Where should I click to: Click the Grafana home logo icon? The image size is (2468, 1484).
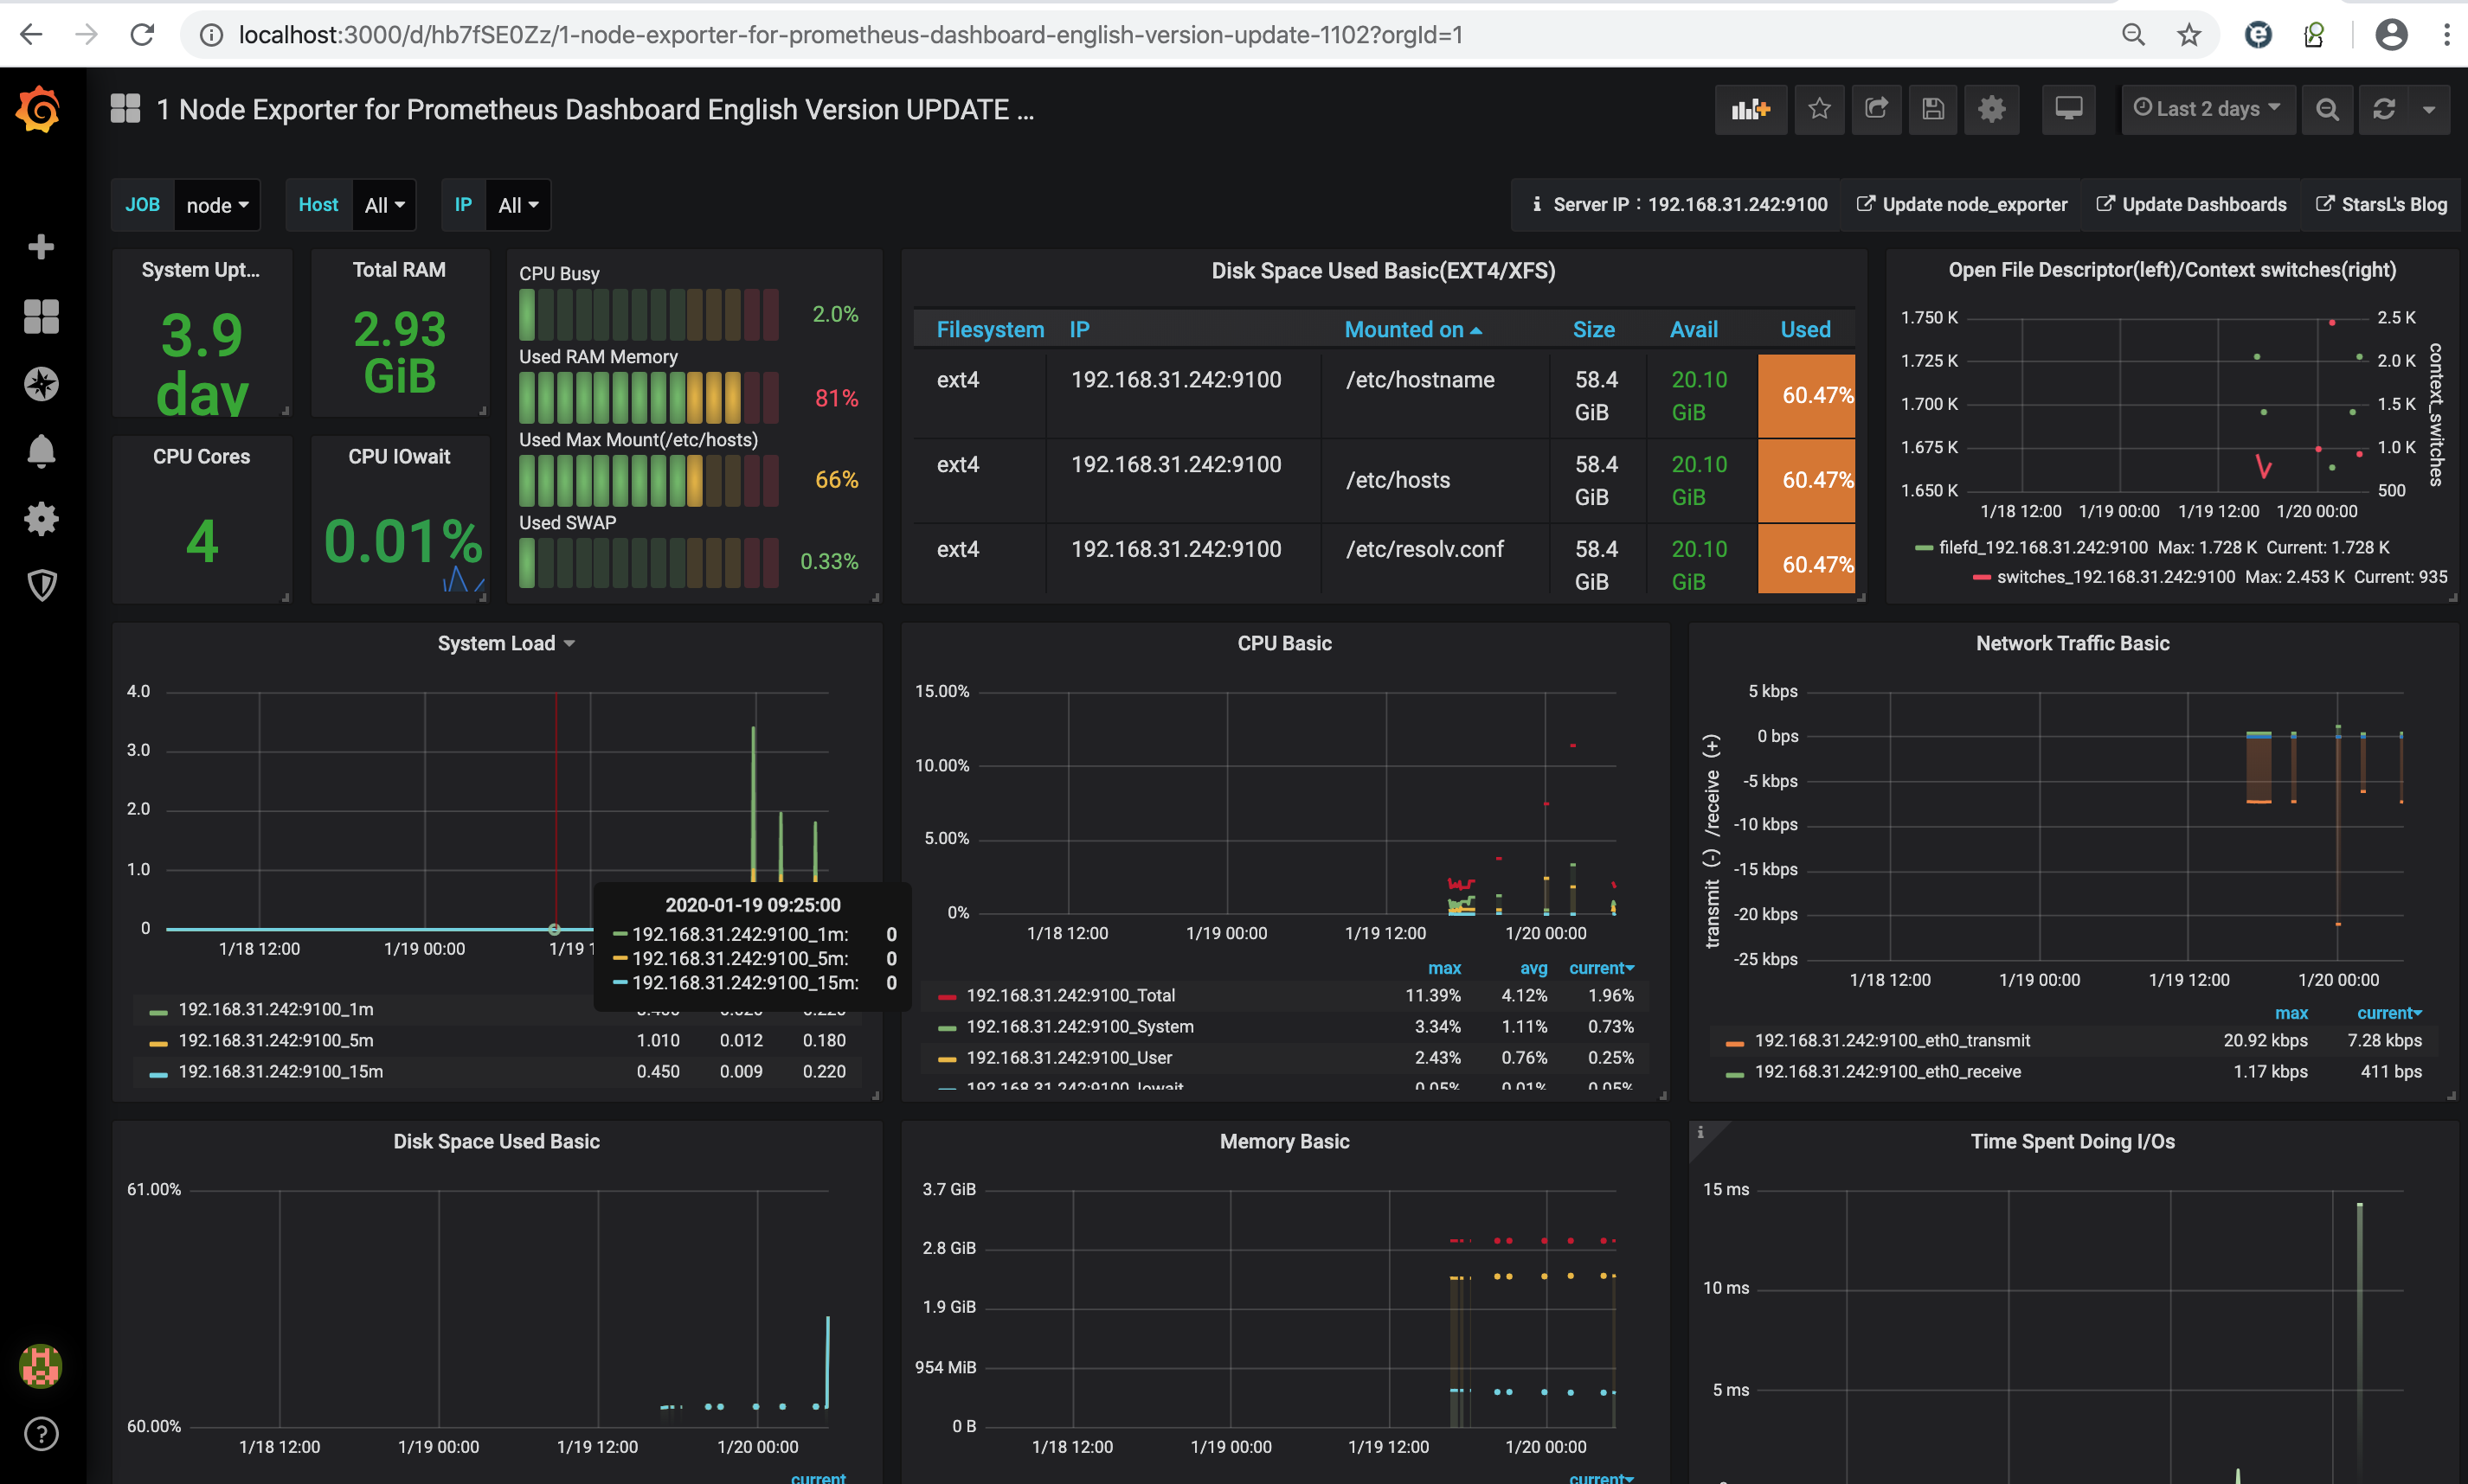coord(39,109)
